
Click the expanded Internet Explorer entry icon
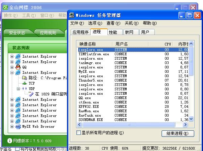coord(18,72)
